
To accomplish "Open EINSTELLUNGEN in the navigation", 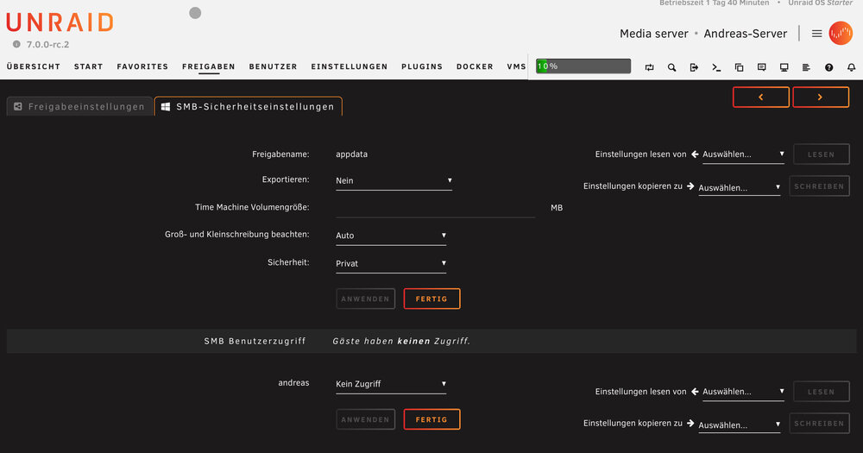I will (350, 66).
